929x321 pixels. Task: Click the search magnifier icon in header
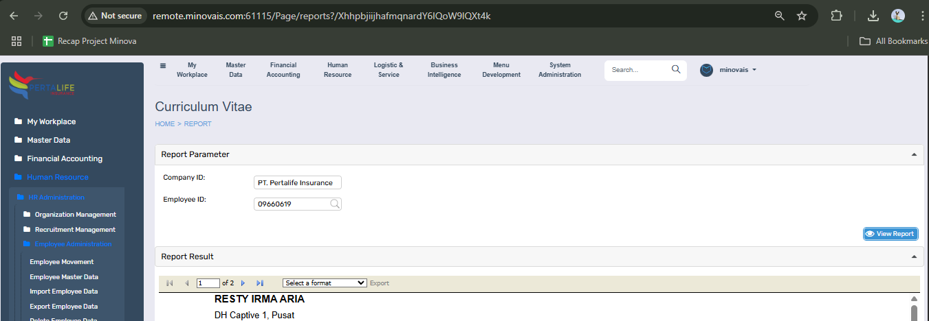[676, 69]
